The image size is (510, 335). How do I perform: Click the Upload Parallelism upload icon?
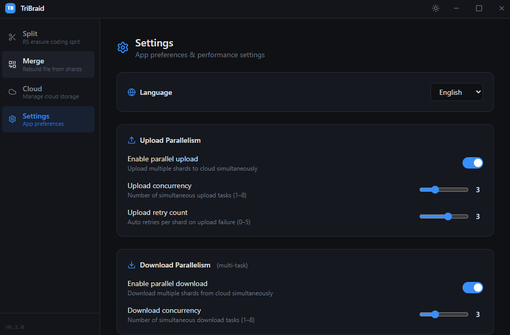[x=132, y=140]
